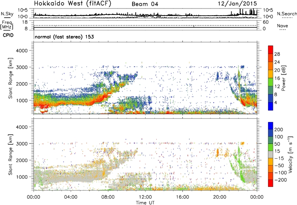Click the '4' tick on Power scale
Viewport: 297px width, 205px height.
(x=275, y=102)
